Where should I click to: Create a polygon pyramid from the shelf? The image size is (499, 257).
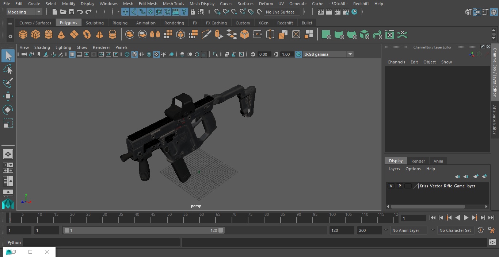(x=99, y=35)
